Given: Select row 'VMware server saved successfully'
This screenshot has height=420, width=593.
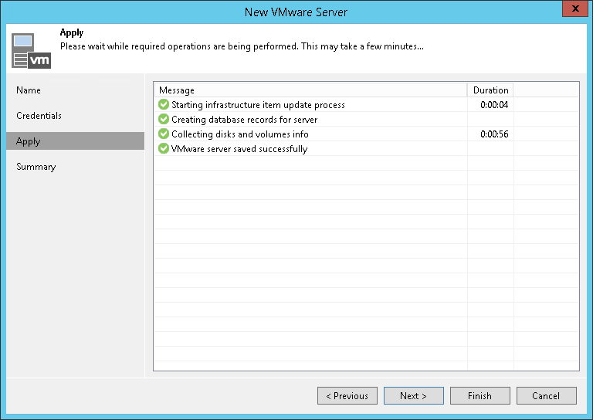Looking at the screenshot, I should (366, 149).
